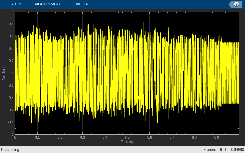This screenshot has height=153, width=245.
Task: Click the 0.8 amplitude tick label
Action: (11, 24)
